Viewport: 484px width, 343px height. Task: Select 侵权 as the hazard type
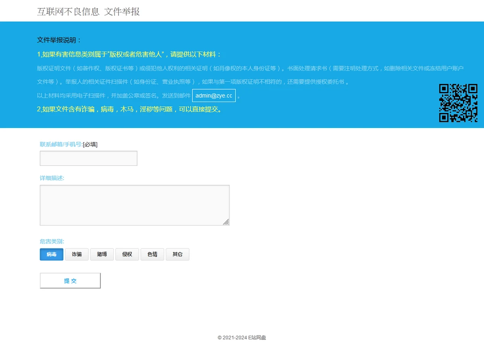[x=127, y=254]
